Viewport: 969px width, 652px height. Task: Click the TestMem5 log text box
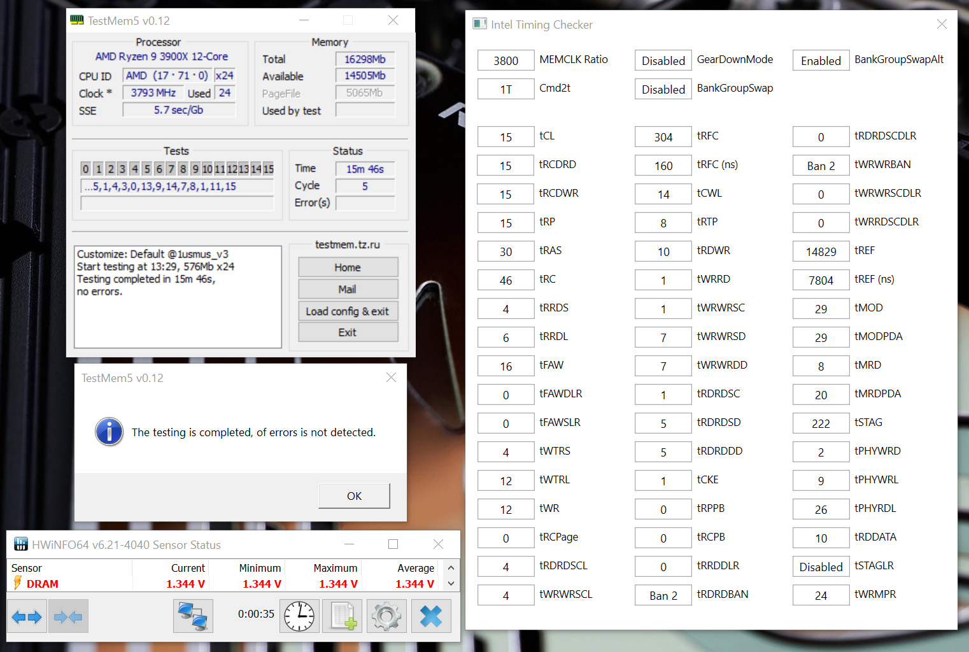178,297
